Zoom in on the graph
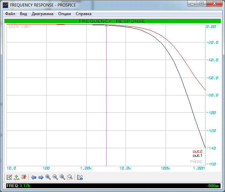The image size is (225, 192). pyautogui.click(x=48, y=177)
